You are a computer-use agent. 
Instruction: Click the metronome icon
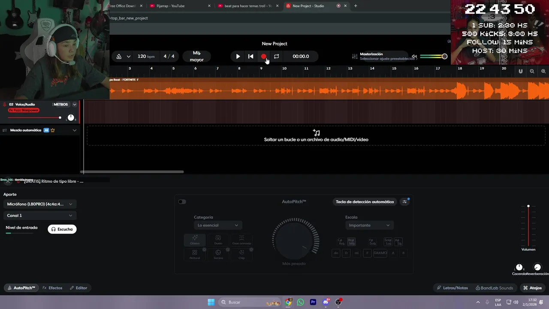(119, 56)
